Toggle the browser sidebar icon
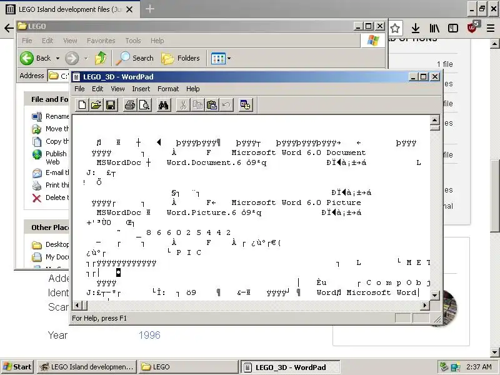Viewport: 500px width, 375px height. (x=452, y=28)
